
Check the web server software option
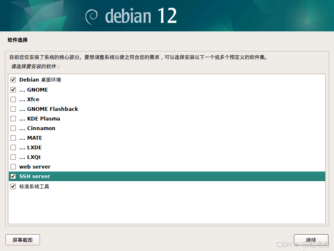pyautogui.click(x=13, y=166)
